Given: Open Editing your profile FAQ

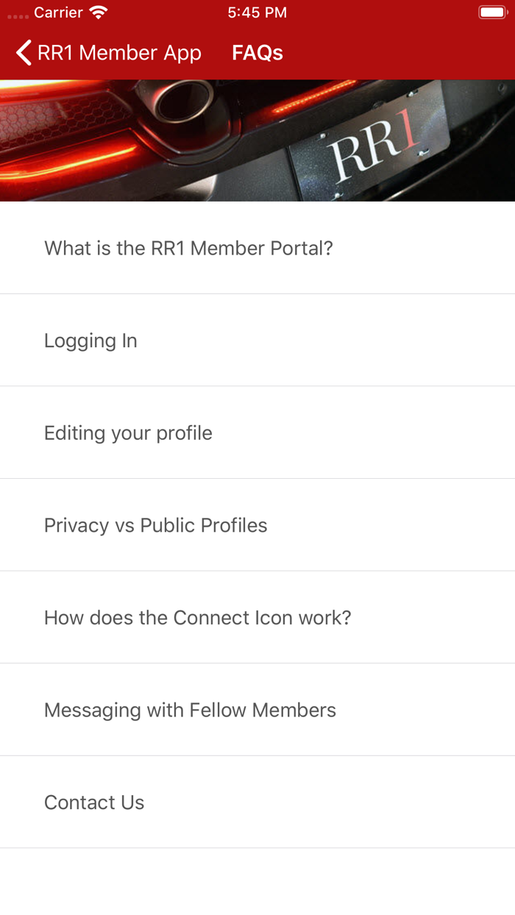Looking at the screenshot, I should 128,432.
